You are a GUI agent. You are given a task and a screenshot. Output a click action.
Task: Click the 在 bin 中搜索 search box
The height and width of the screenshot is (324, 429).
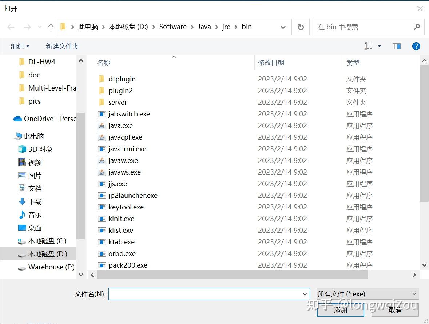coord(369,27)
